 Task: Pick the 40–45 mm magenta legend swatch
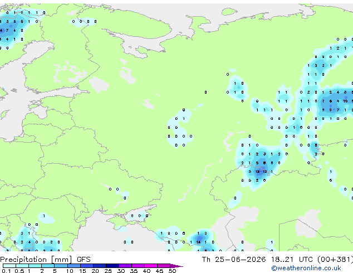(151, 266)
